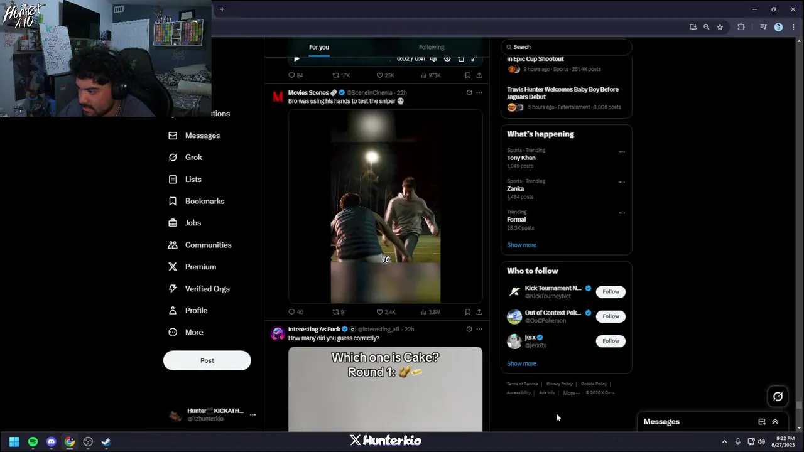This screenshot has width=804, height=452.
Task: Open the More sidebar menu
Action: click(x=185, y=332)
